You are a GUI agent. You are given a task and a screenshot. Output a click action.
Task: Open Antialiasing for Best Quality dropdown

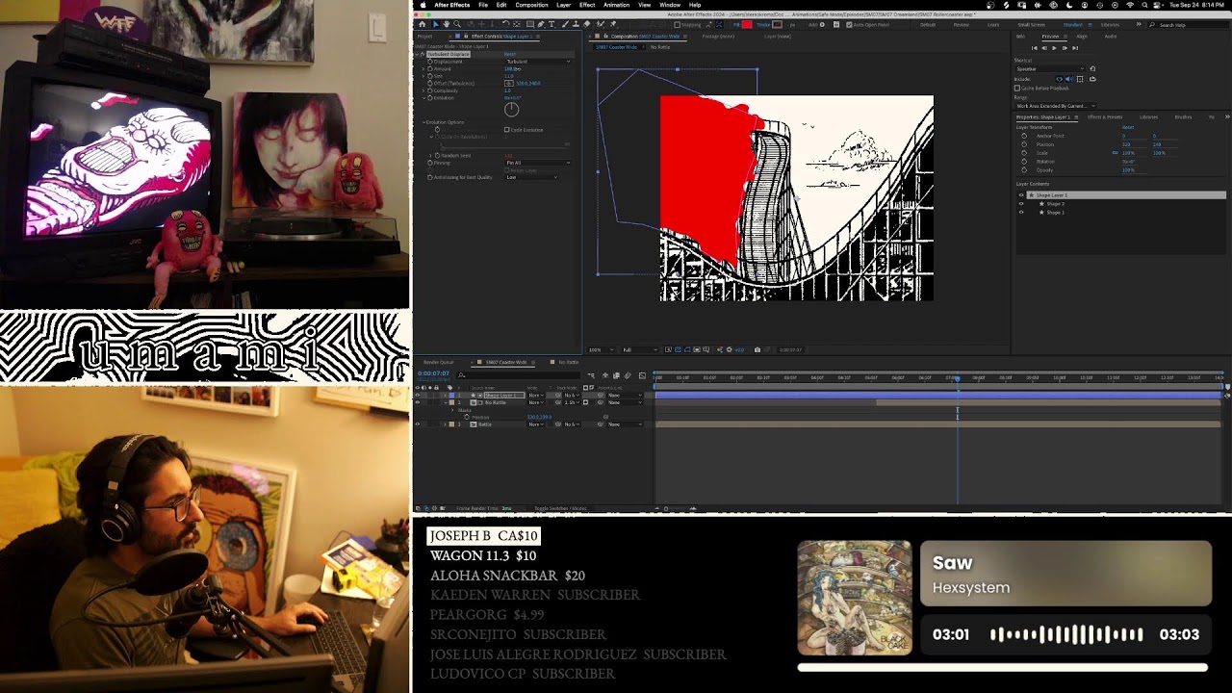coord(531,177)
